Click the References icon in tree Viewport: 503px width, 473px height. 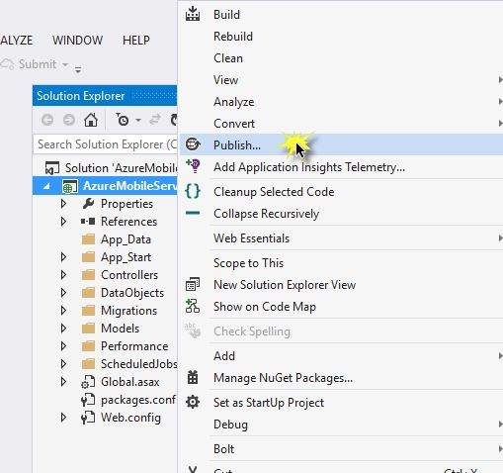tap(88, 222)
